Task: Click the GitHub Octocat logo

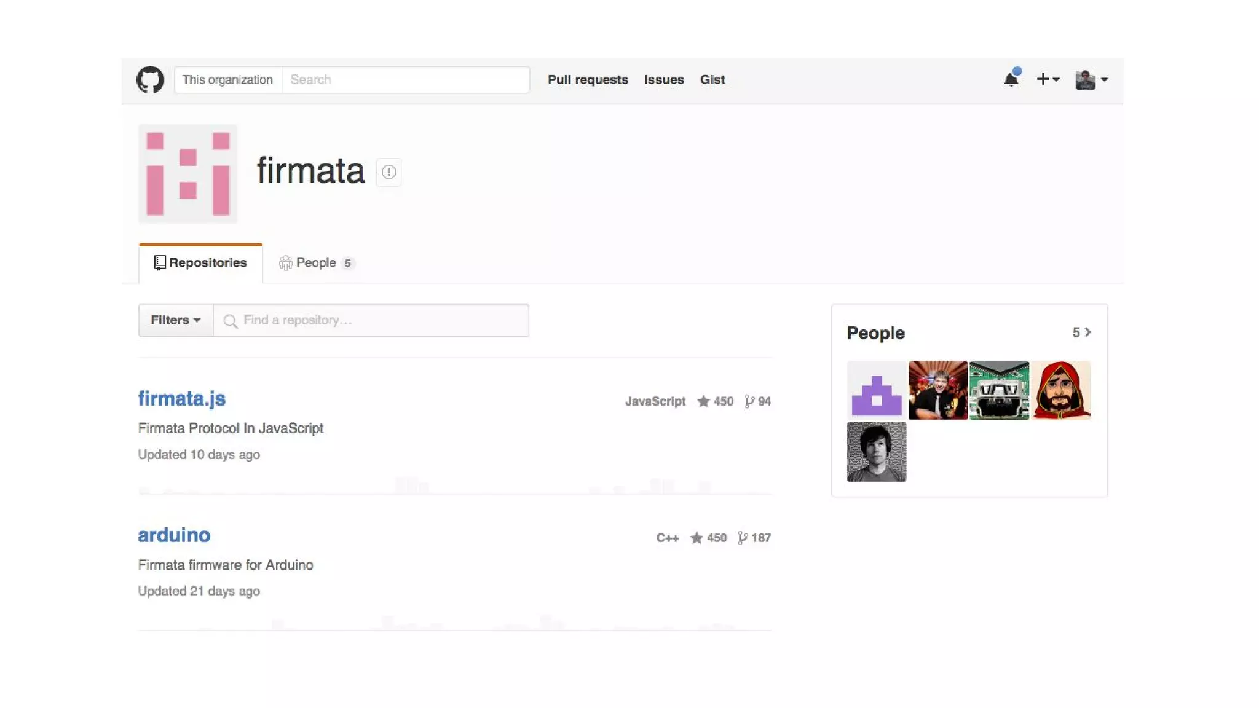Action: (150, 80)
